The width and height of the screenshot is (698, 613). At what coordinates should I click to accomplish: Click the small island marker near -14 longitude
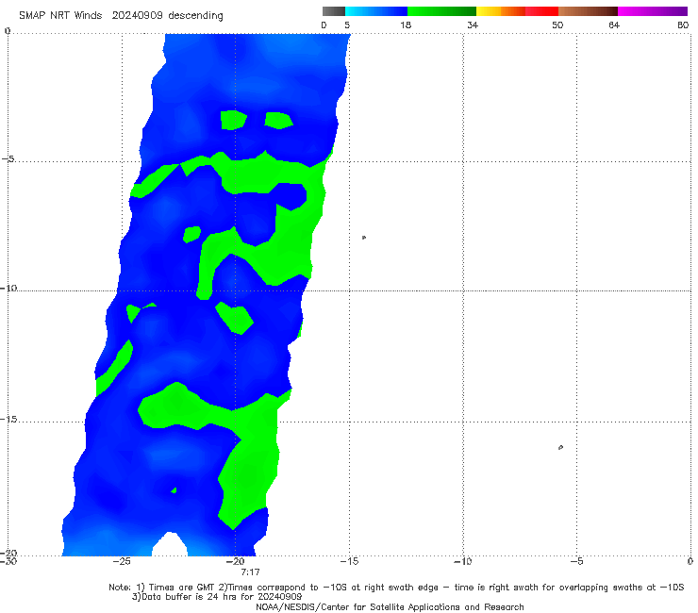(364, 238)
